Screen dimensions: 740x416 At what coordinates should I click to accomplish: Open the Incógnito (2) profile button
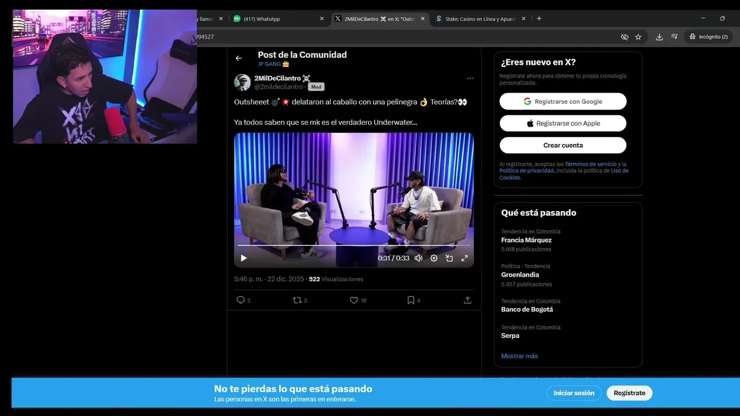point(708,37)
